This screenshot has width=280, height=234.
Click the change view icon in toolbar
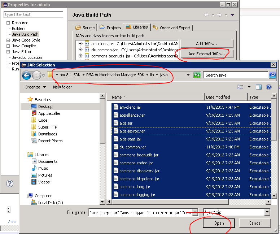coord(240,87)
